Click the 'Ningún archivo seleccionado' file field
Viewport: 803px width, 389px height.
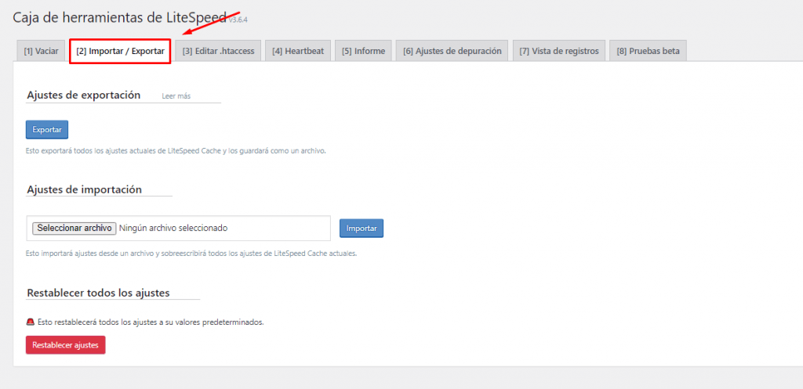point(178,228)
